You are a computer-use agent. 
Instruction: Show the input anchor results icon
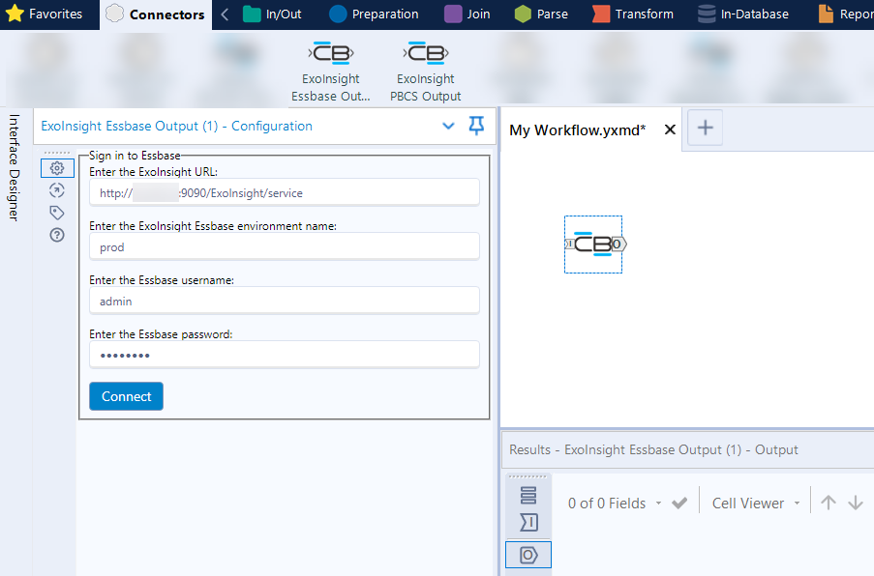(527, 522)
